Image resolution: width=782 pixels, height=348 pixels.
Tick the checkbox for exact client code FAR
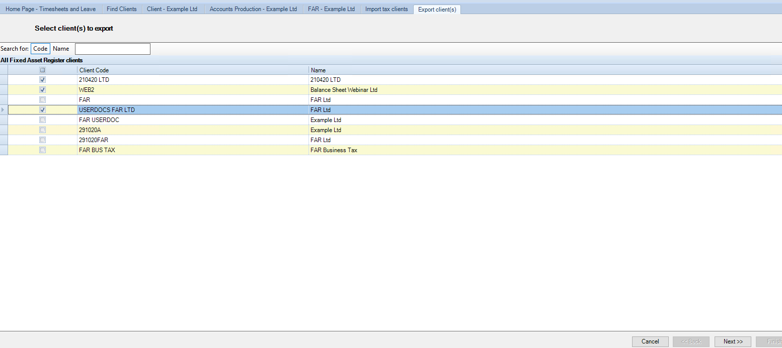(42, 100)
